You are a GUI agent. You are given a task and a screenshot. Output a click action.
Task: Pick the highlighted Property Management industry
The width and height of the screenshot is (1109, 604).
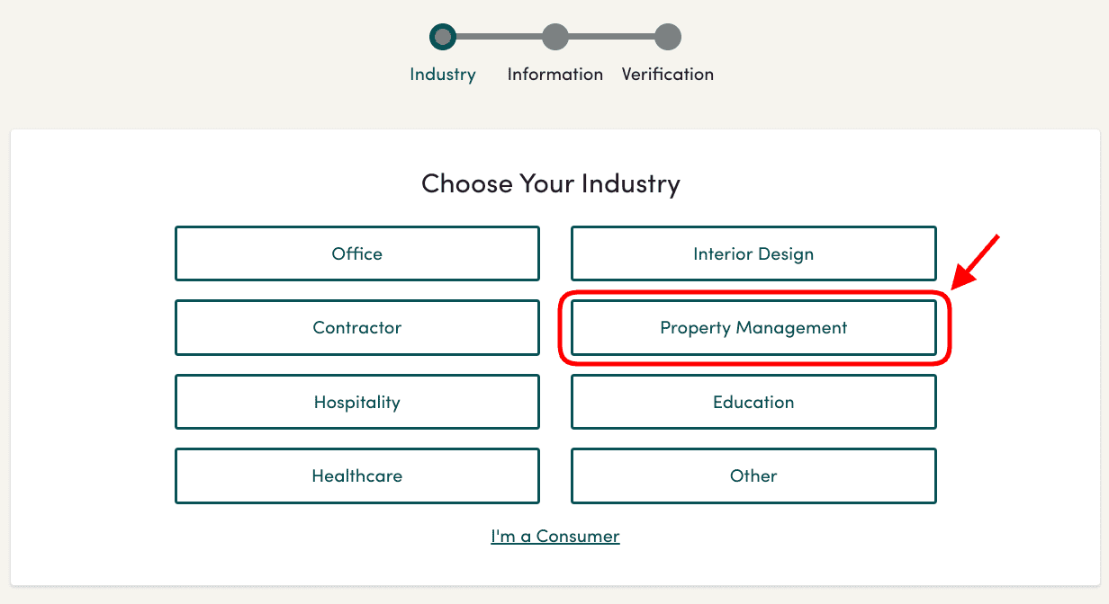pos(753,327)
